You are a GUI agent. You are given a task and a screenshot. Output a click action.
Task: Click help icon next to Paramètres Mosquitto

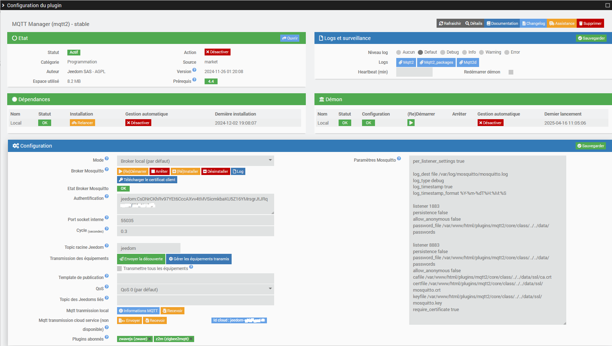(399, 158)
